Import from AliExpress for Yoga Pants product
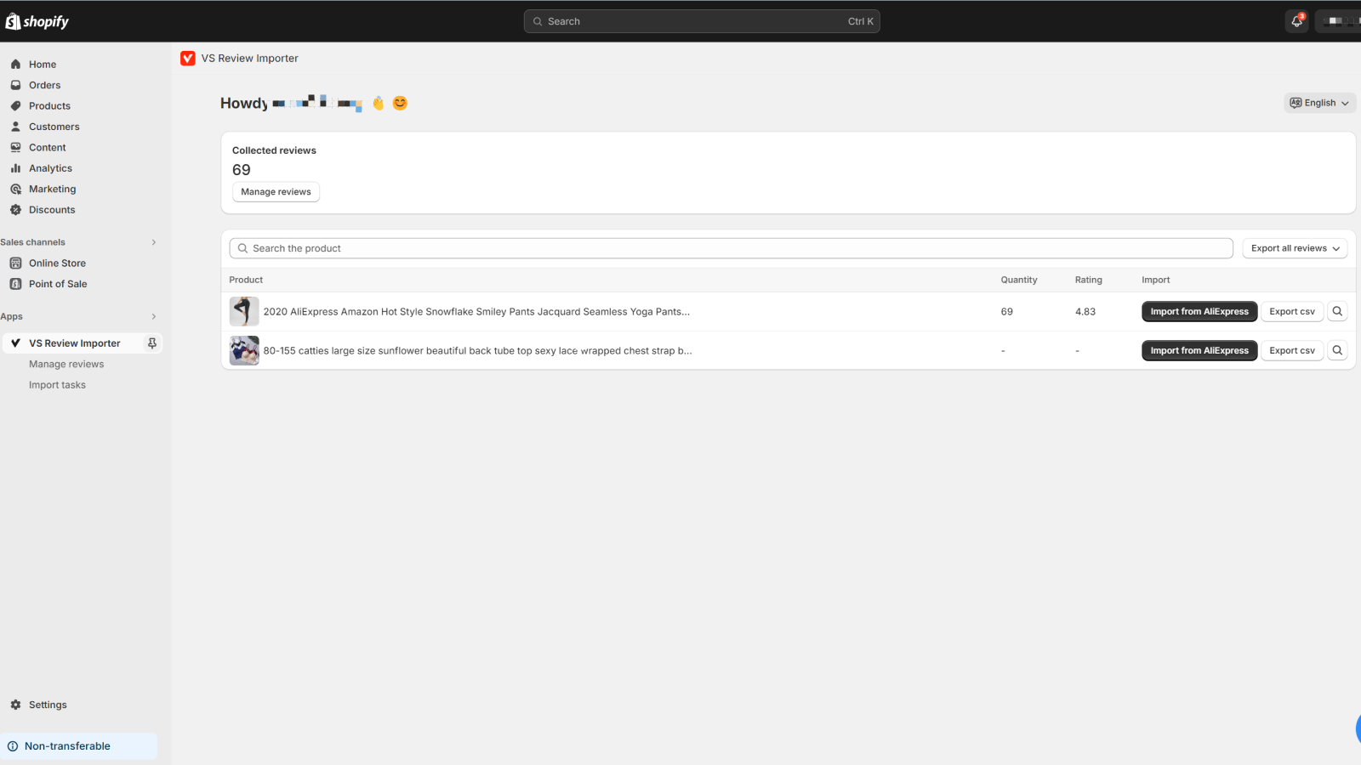The image size is (1361, 765). click(1199, 311)
